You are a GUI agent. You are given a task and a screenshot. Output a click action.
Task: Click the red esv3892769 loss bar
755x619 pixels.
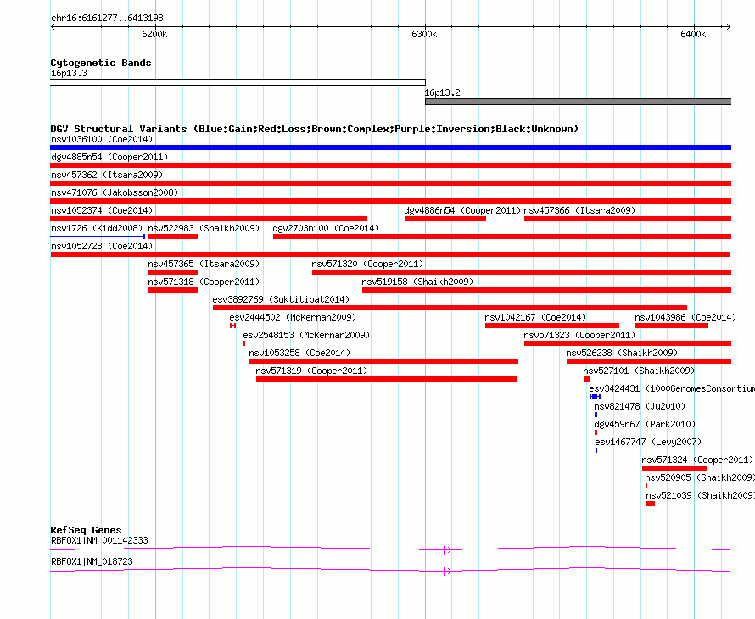coord(450,308)
